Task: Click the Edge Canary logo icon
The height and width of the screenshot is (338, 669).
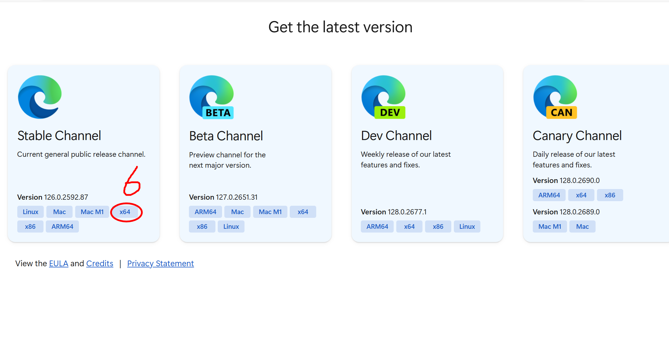Action: [555, 97]
